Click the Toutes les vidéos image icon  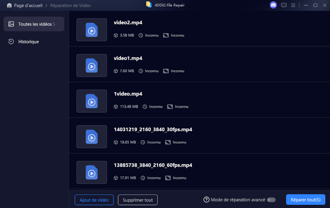(11, 24)
